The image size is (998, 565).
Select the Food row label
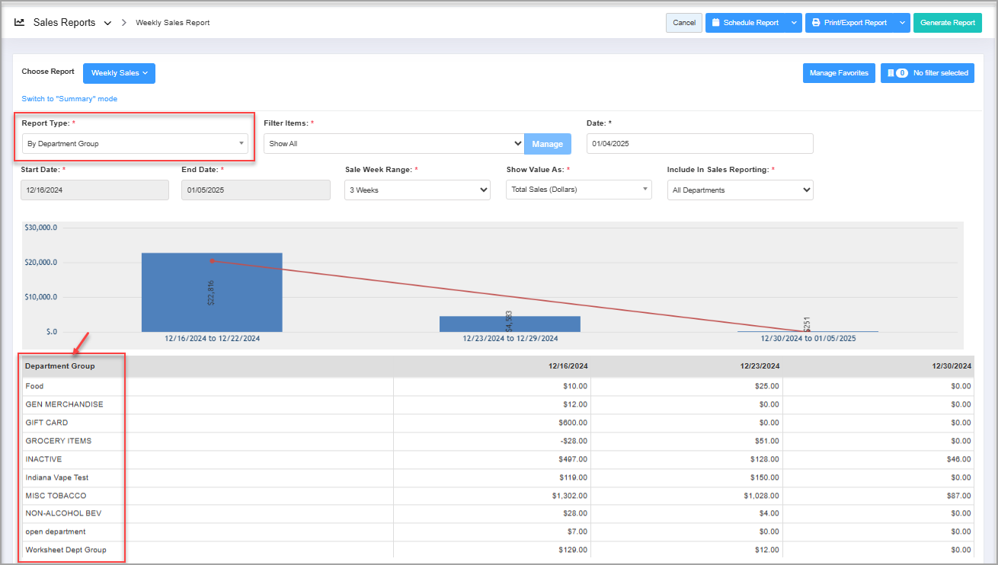pyautogui.click(x=34, y=386)
